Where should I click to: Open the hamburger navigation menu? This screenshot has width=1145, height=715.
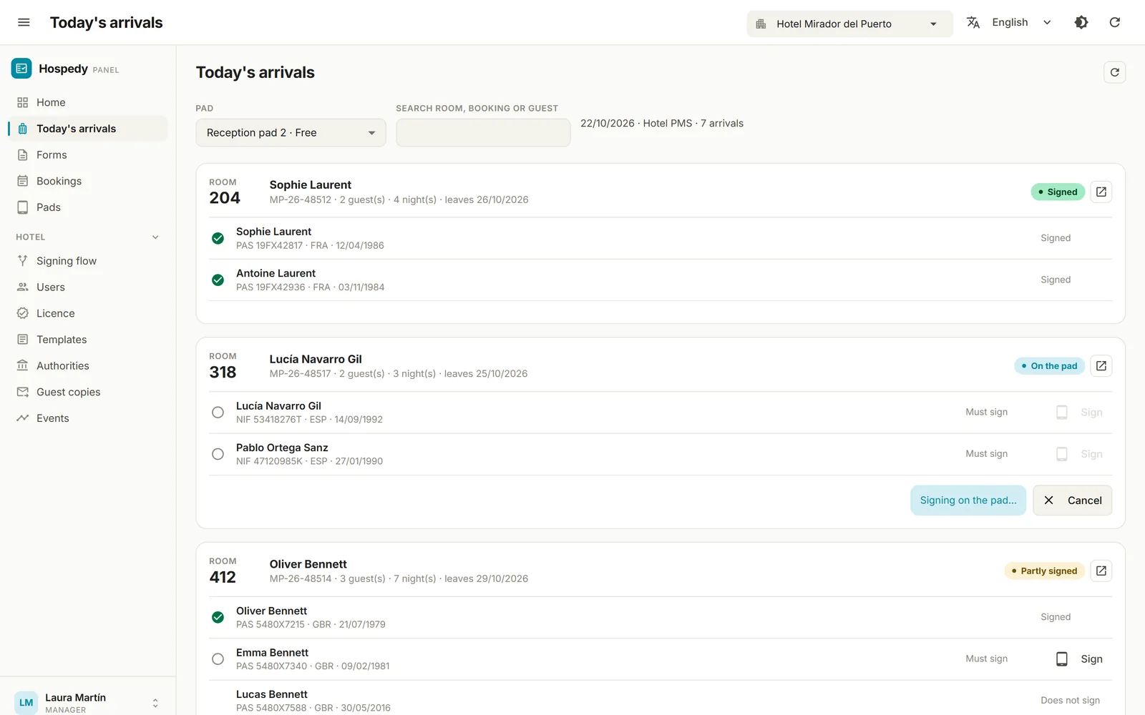coord(24,22)
